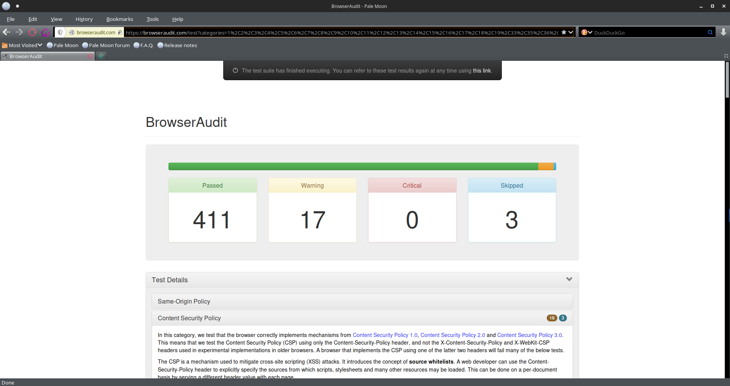Viewport: 730px width, 386px height.
Task: Open the Downloads arrow icon
Action: click(724, 32)
